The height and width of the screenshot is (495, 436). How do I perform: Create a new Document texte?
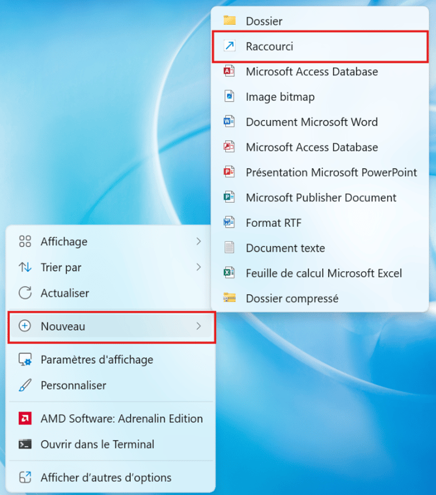(x=285, y=248)
